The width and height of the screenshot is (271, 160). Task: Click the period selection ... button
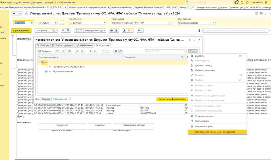click(x=61, y=23)
